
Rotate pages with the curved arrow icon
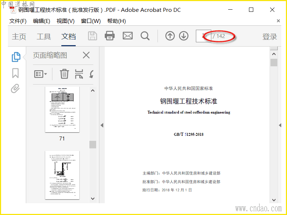91,74
